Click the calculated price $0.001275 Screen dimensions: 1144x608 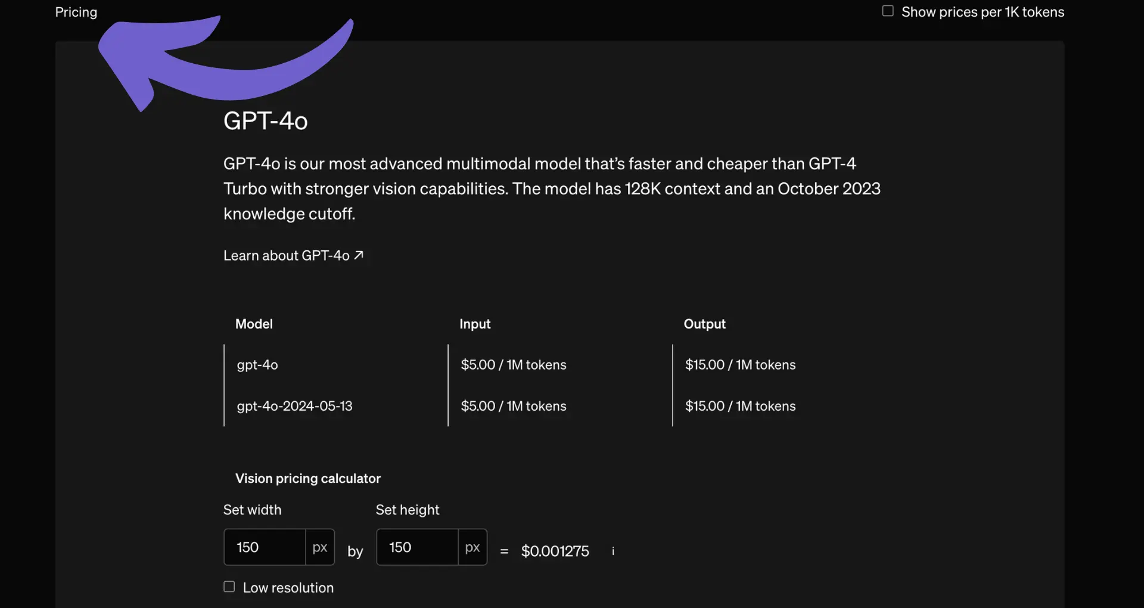tap(555, 551)
